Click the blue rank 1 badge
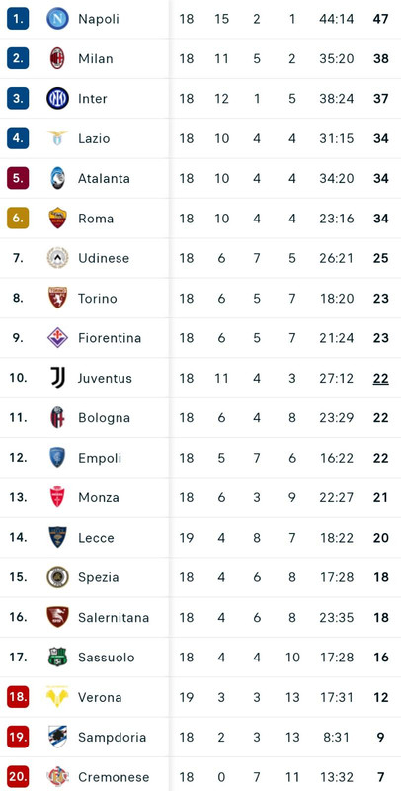This screenshot has width=401, height=791. [x=18, y=19]
